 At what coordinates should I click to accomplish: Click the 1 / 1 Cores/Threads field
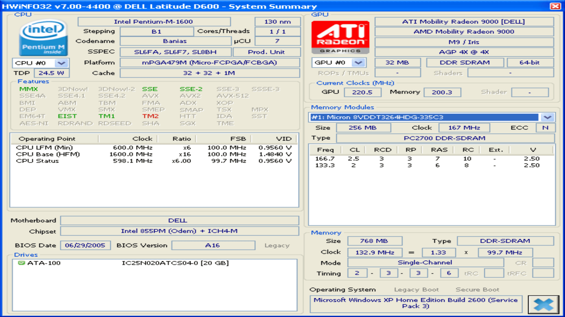277,31
